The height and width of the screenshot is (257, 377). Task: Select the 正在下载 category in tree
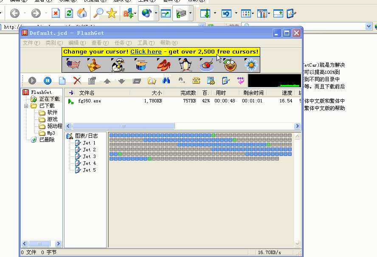49,99
